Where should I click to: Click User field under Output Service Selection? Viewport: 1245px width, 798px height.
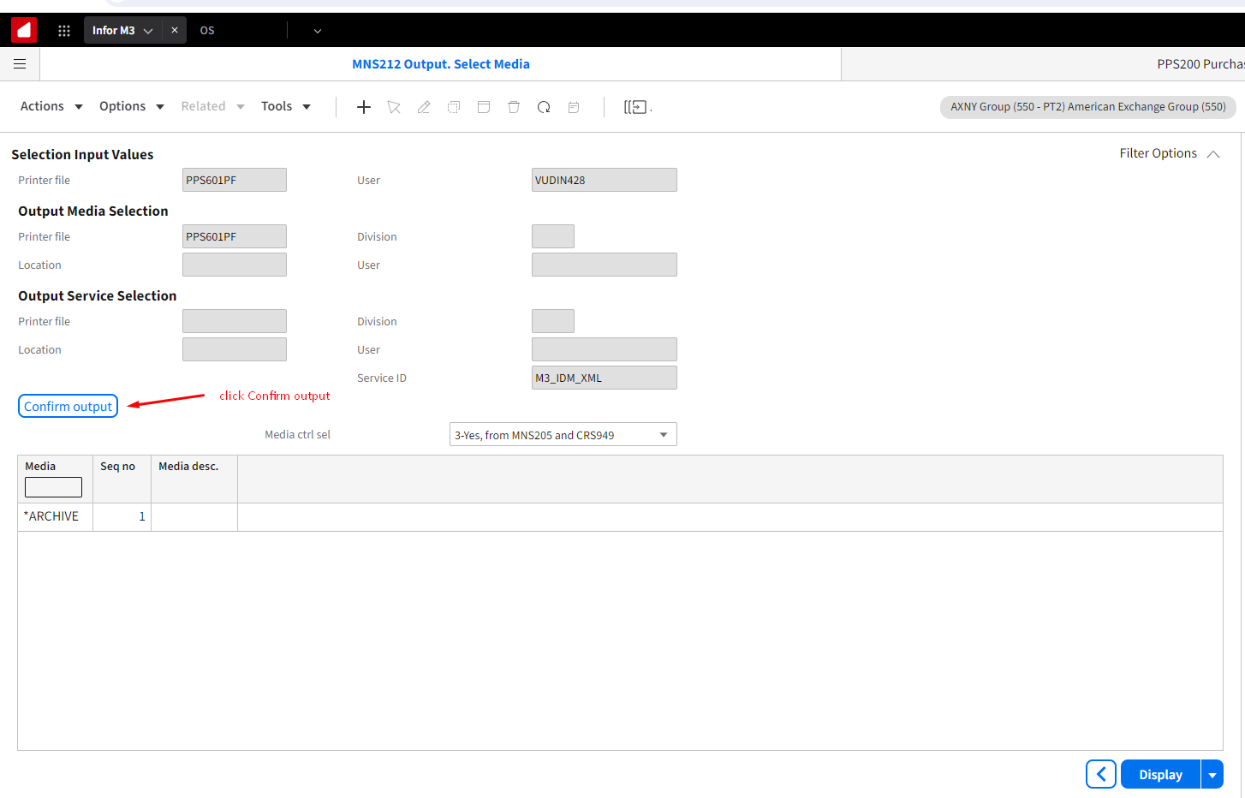pos(605,349)
